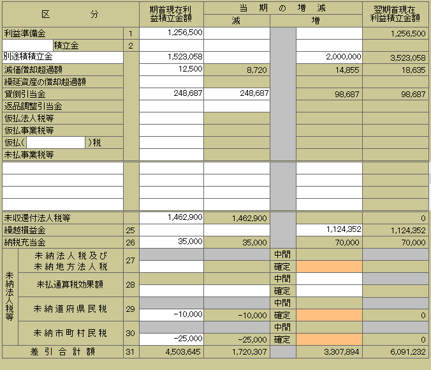Click 未納市町村民税 opening balance -25,000
Image resolution: width=431 pixels, height=370 pixels.
tap(172, 339)
